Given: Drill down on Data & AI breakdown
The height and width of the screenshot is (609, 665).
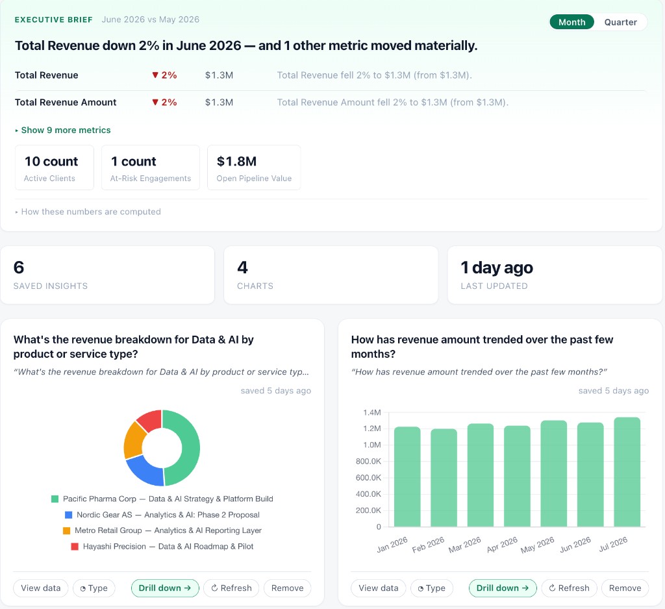Looking at the screenshot, I should [x=165, y=588].
